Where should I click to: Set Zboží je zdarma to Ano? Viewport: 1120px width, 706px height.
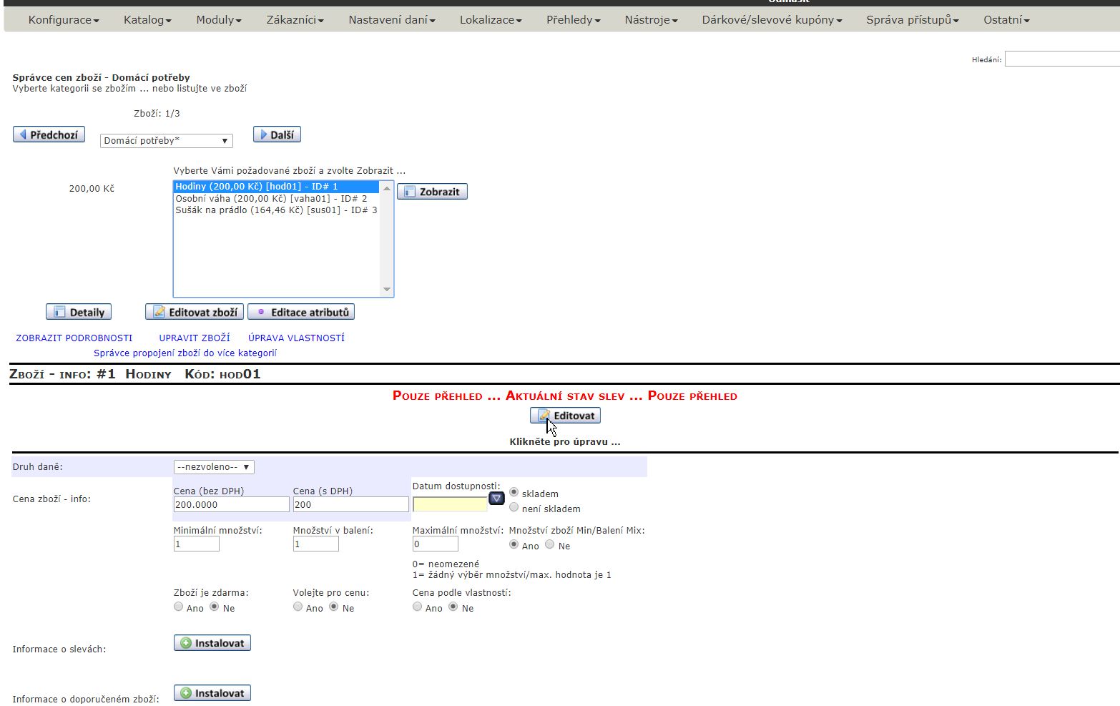[x=179, y=607]
